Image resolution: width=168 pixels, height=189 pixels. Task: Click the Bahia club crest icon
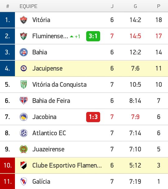click(x=24, y=52)
